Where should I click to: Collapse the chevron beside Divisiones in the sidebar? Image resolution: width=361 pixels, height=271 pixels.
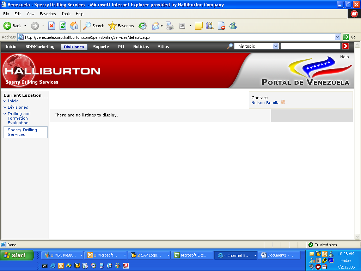point(5,107)
